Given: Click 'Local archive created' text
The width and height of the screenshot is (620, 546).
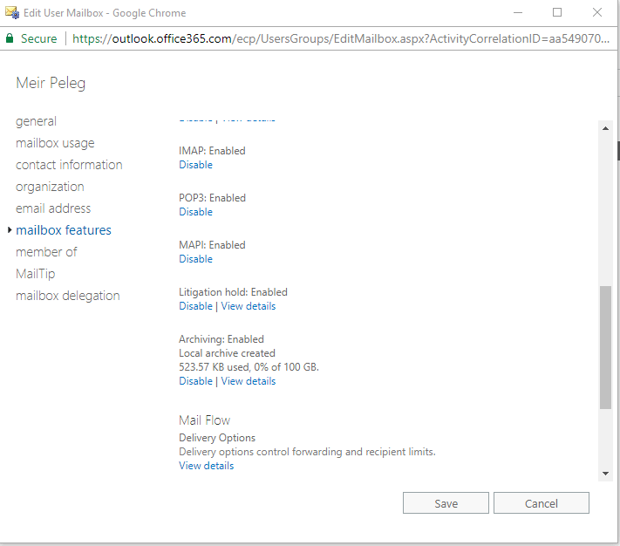Looking at the screenshot, I should click(x=227, y=353).
